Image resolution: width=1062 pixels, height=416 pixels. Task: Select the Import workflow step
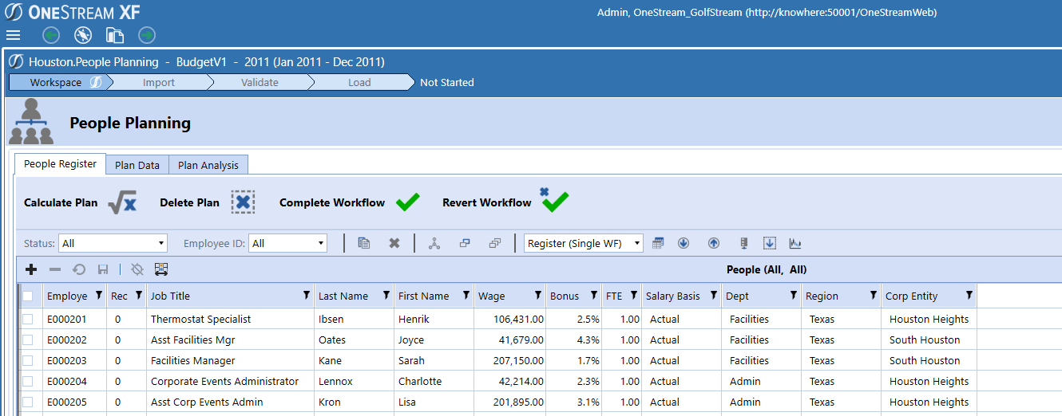pos(158,82)
